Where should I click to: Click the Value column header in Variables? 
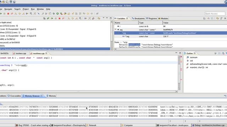pos(195,23)
